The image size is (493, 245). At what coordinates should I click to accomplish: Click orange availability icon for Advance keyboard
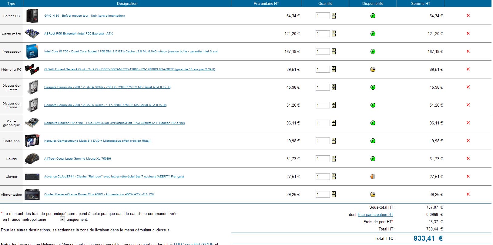click(373, 177)
